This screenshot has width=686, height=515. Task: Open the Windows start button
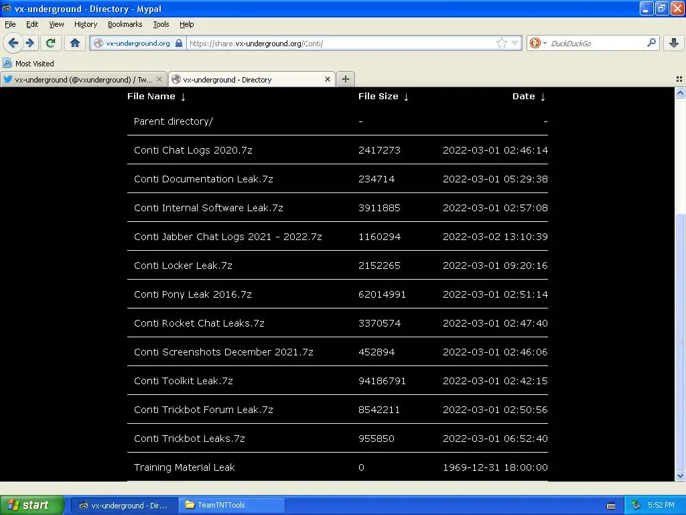(x=31, y=505)
